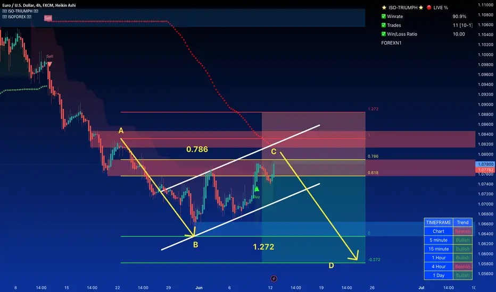496x292 pixels.
Task: Click the 4 Hour row label
Action: tap(439, 267)
